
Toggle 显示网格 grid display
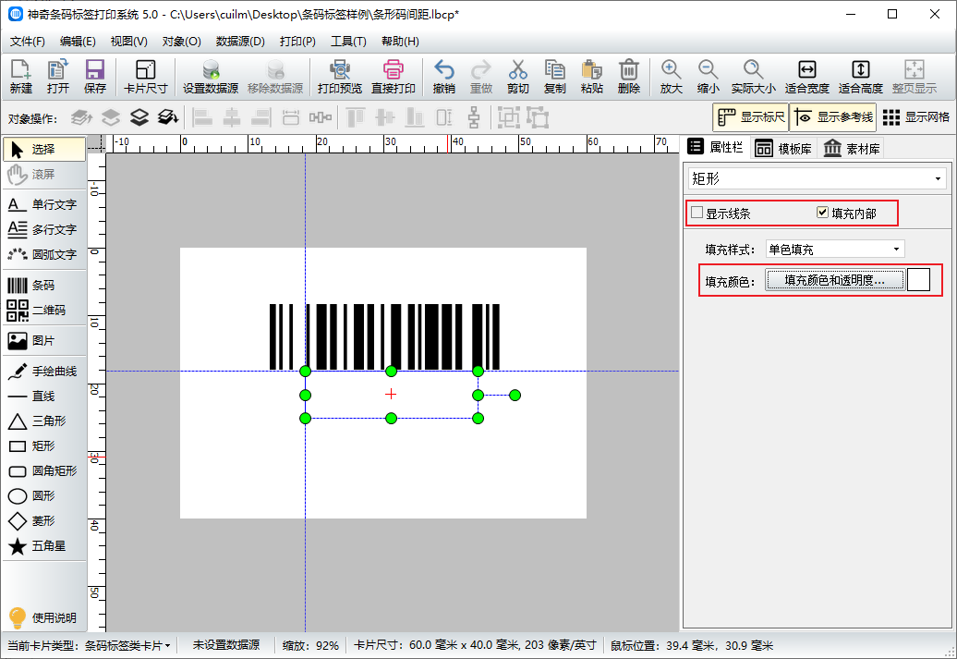point(916,117)
